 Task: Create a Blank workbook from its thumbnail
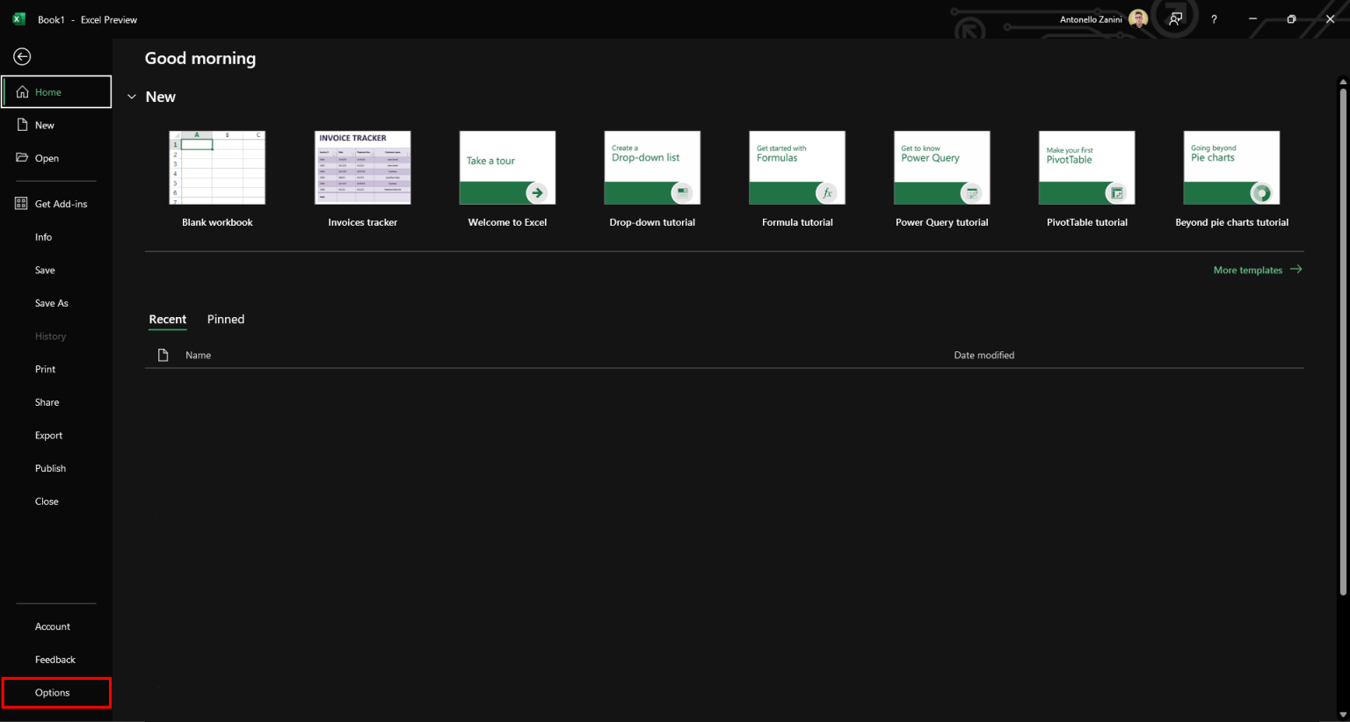pyautogui.click(x=217, y=167)
